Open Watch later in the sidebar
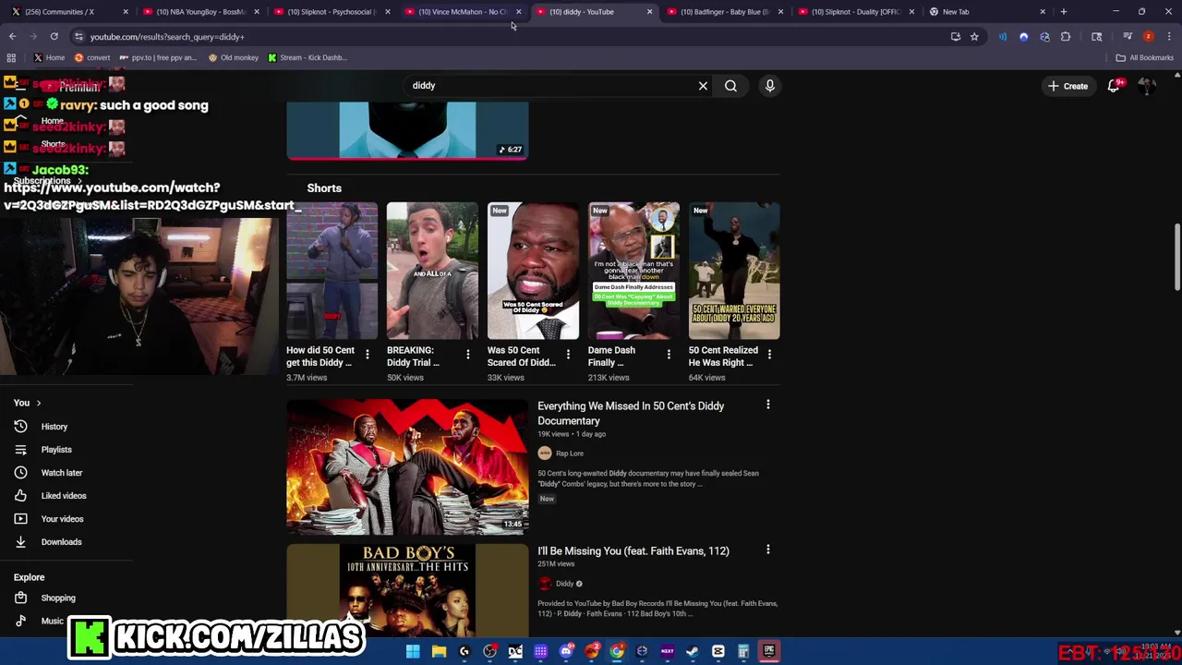This screenshot has width=1182, height=665. pos(62,473)
